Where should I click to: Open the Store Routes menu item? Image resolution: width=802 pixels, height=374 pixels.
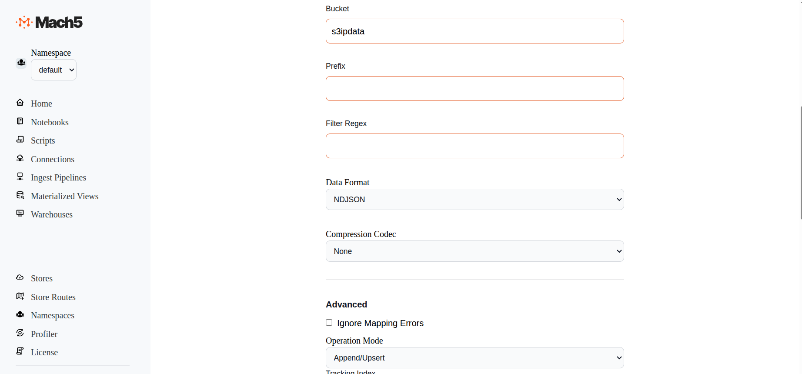53,297
